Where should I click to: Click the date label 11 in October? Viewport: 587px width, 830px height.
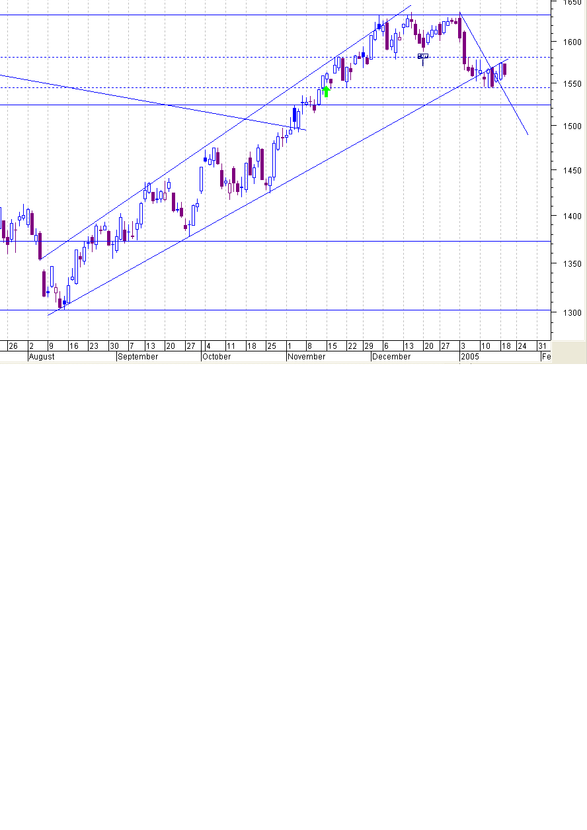click(x=231, y=346)
